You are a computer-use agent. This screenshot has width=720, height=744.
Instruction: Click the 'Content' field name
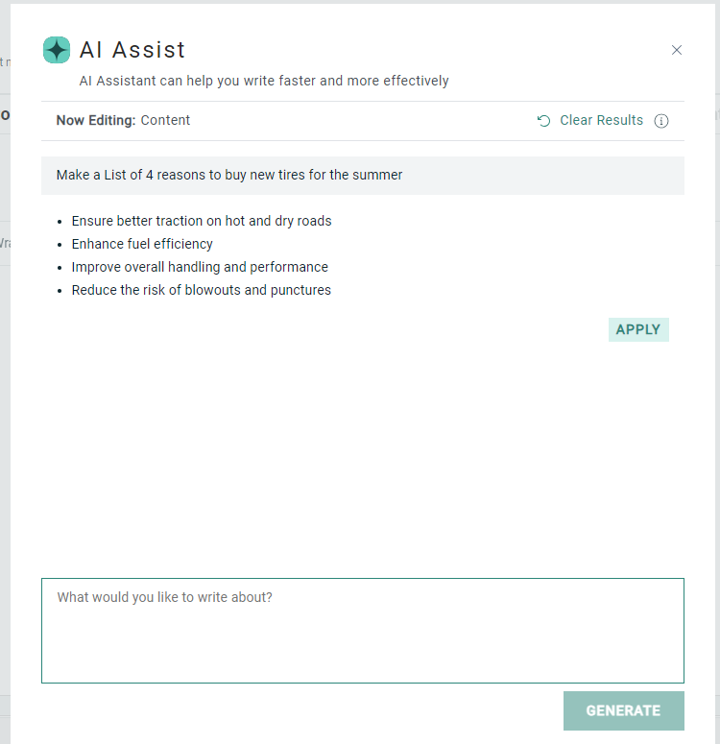point(165,121)
